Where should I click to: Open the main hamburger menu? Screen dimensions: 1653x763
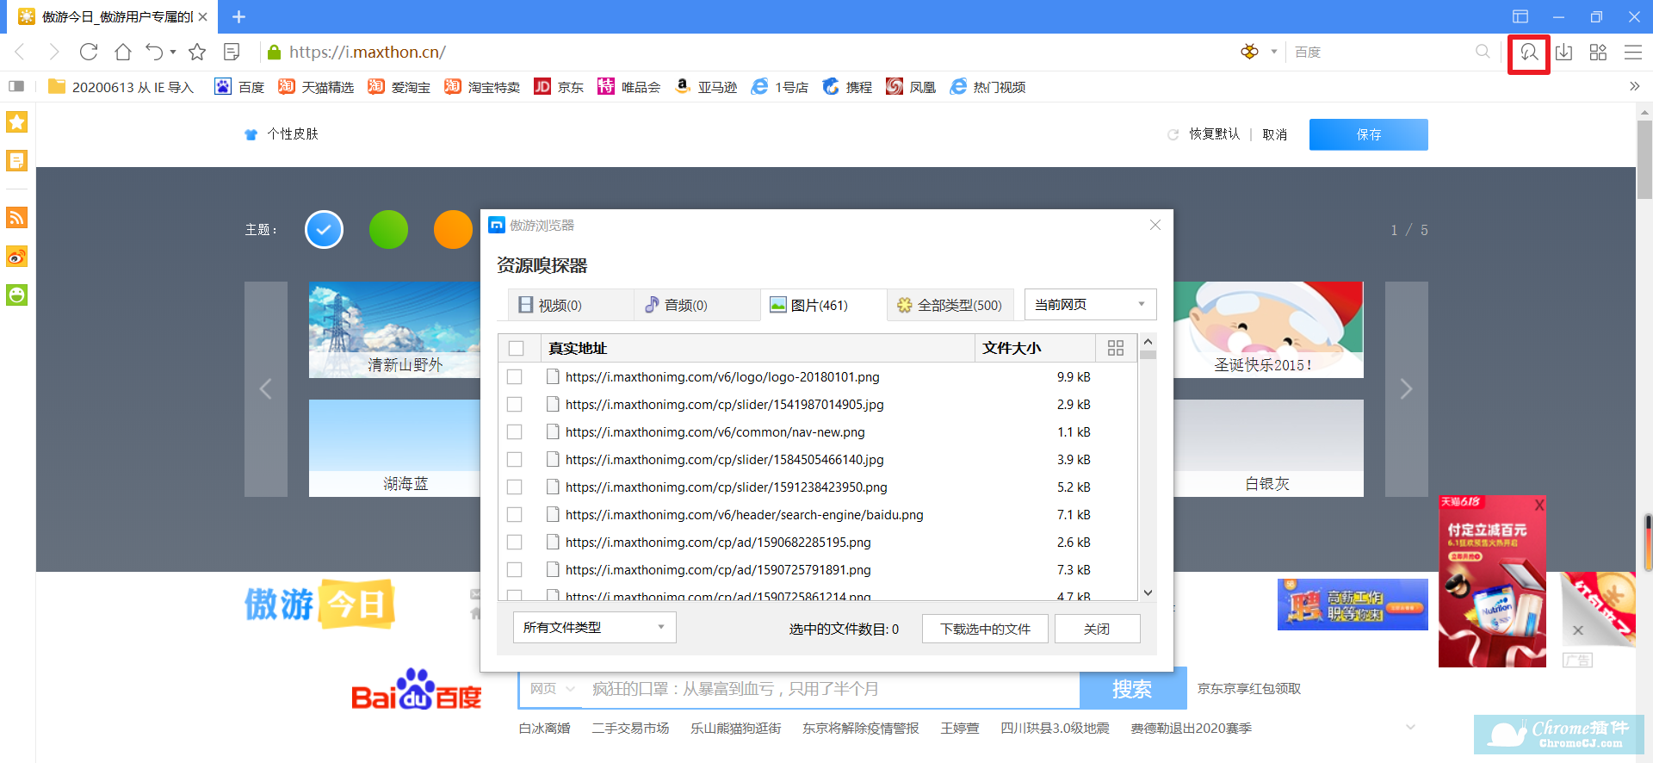coord(1633,53)
